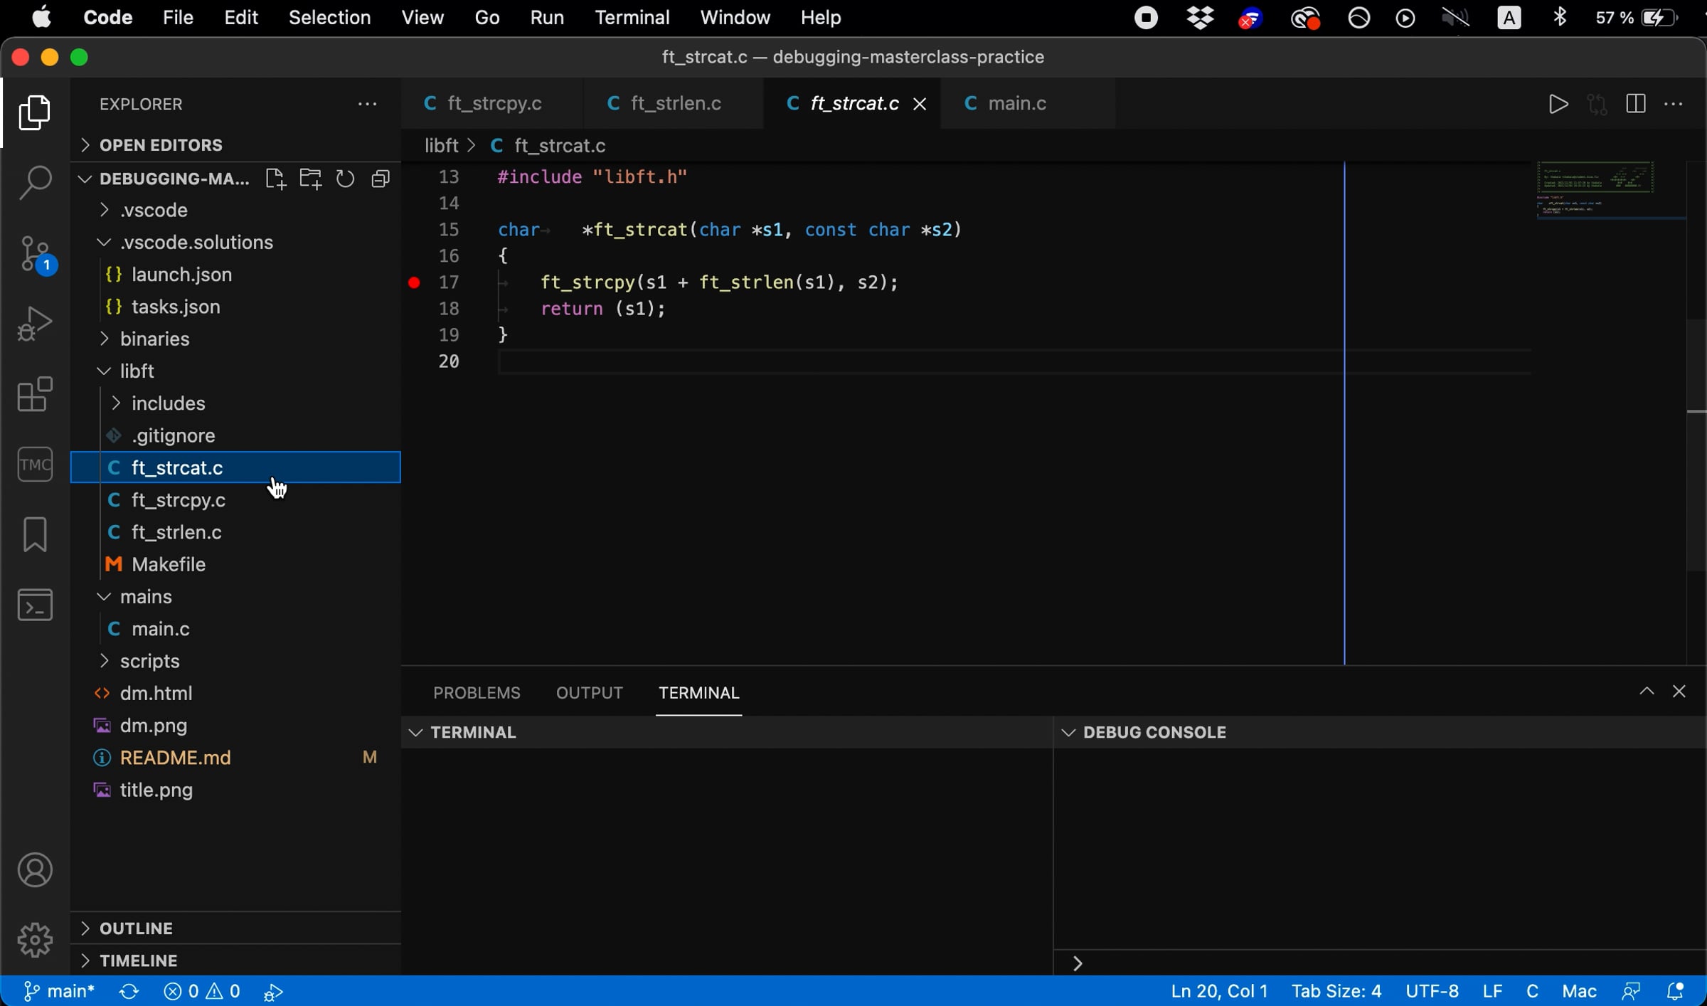Viewport: 1707px width, 1006px height.
Task: Toggle the breakpoint on line 17
Action: coord(414,282)
